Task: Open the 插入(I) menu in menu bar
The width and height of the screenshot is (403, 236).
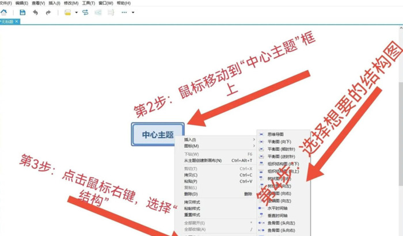Action: pyautogui.click(x=55, y=3)
